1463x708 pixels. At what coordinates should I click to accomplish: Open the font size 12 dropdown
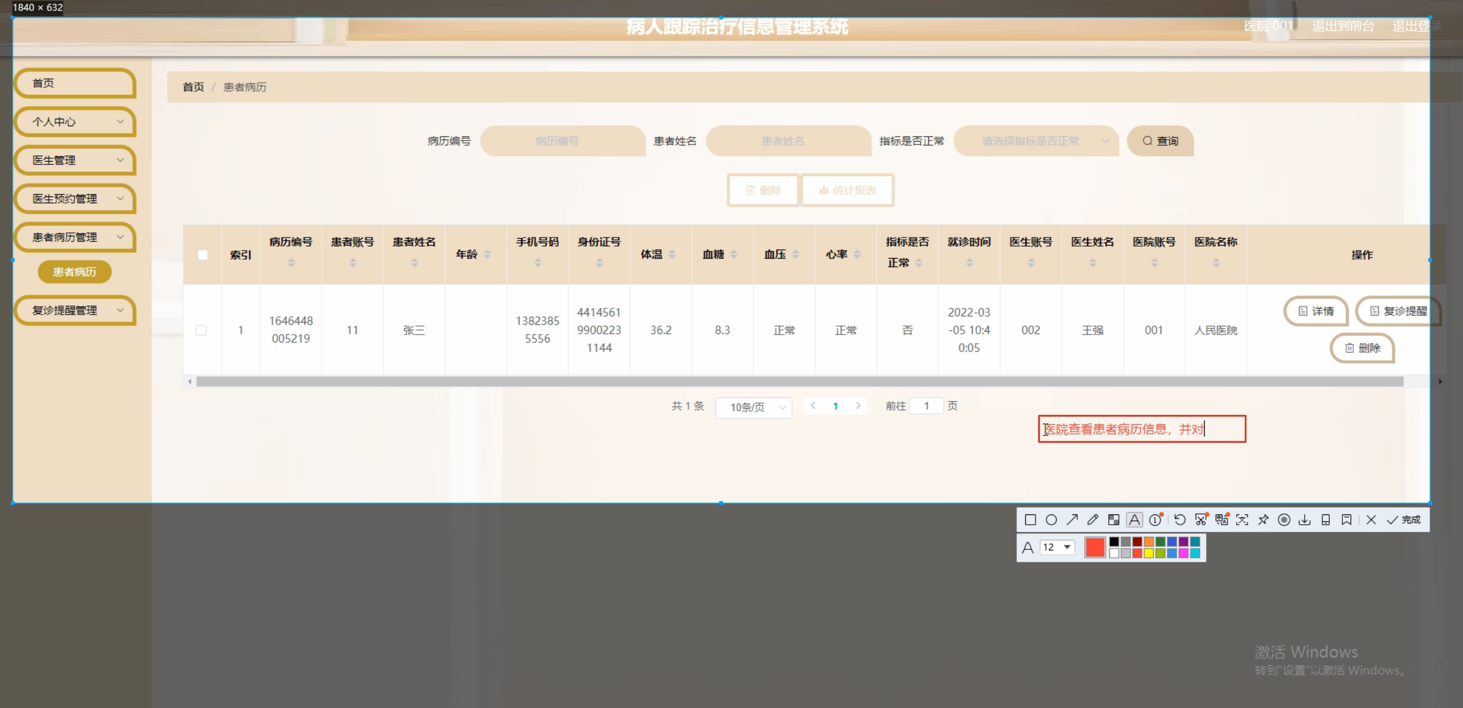pos(1057,547)
